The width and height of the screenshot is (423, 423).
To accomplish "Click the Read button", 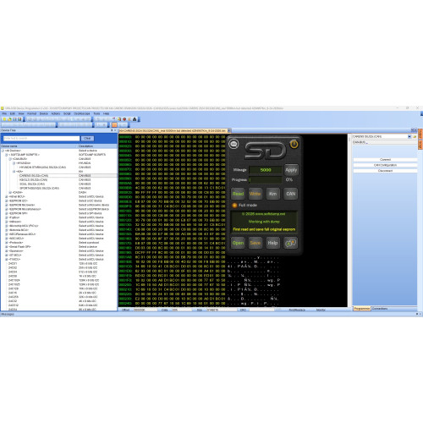I will coord(238,194).
